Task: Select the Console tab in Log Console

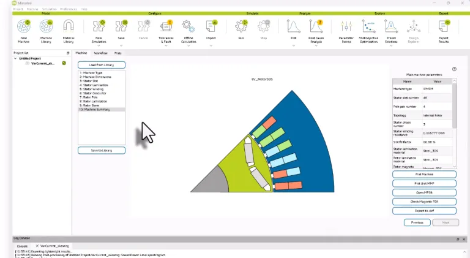Action: (22, 246)
